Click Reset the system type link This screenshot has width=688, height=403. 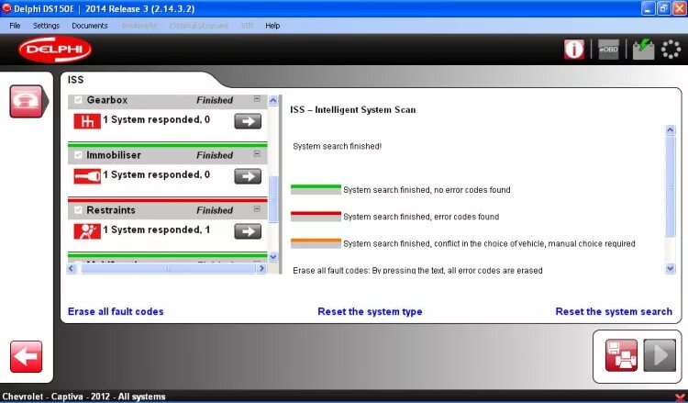tap(370, 311)
